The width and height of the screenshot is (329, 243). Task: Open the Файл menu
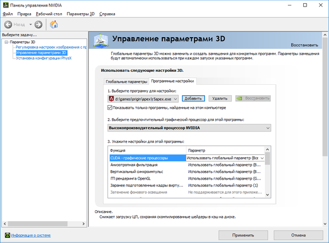8,14
